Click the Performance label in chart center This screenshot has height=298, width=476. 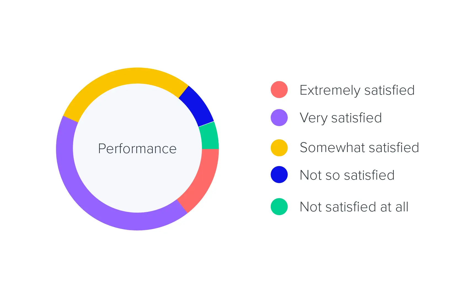(137, 149)
